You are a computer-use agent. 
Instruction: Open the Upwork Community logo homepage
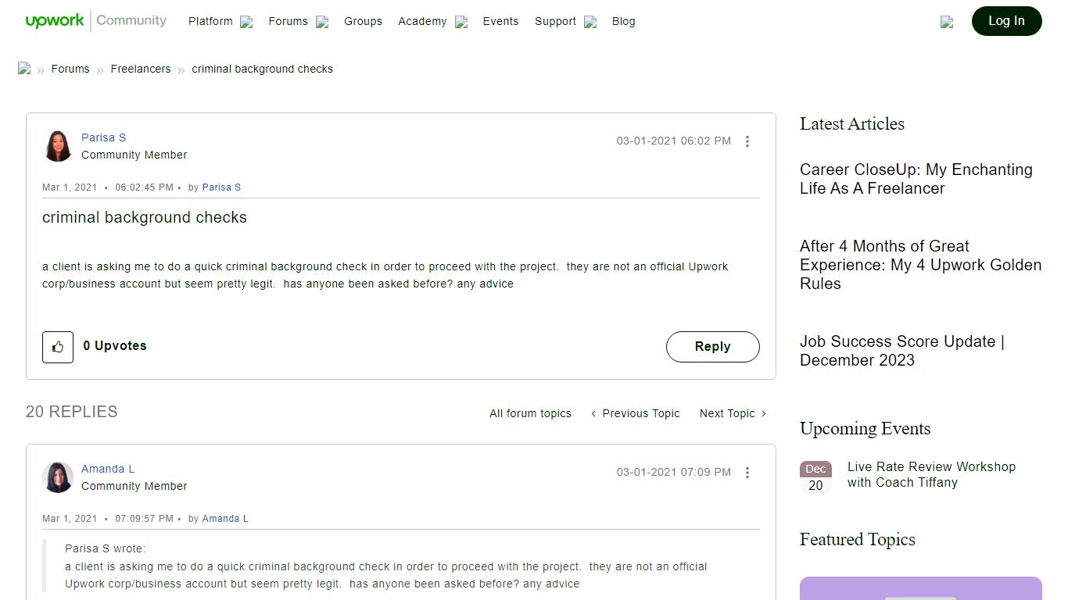click(x=96, y=21)
